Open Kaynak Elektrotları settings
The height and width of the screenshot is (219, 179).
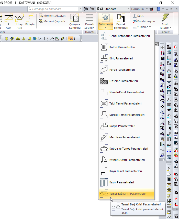[121, 21]
